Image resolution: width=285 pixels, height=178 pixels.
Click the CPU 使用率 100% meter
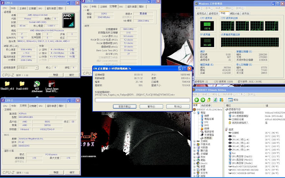tap(207, 26)
